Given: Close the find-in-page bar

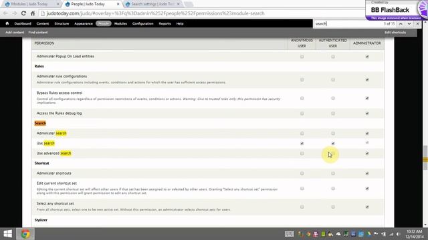Looking at the screenshot, I should [417, 24].
